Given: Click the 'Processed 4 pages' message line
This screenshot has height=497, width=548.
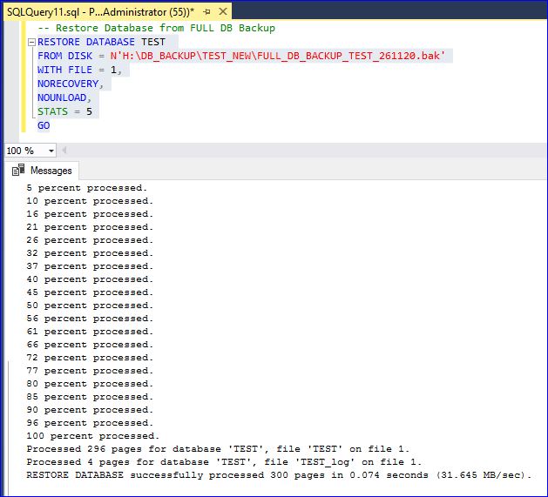Looking at the screenshot, I should (x=224, y=461).
